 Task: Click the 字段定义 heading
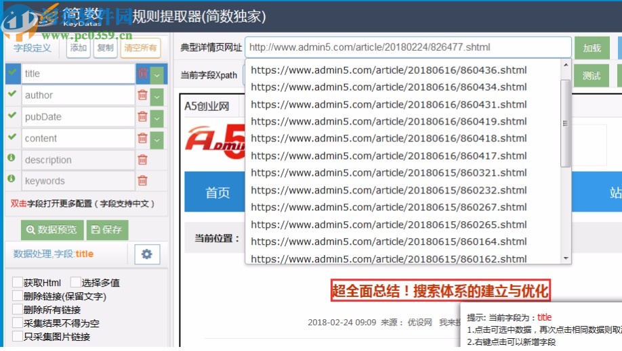[33, 48]
